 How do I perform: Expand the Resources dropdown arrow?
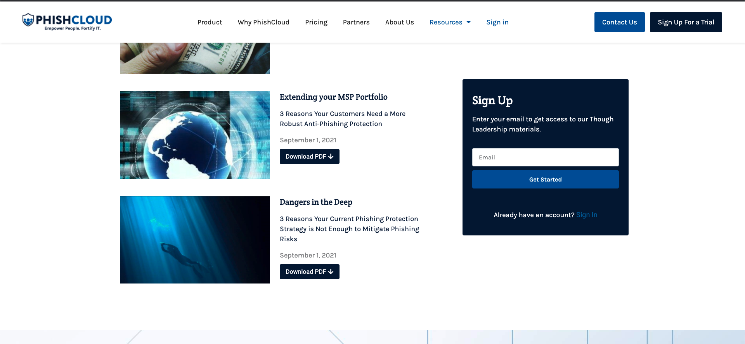pyautogui.click(x=468, y=22)
